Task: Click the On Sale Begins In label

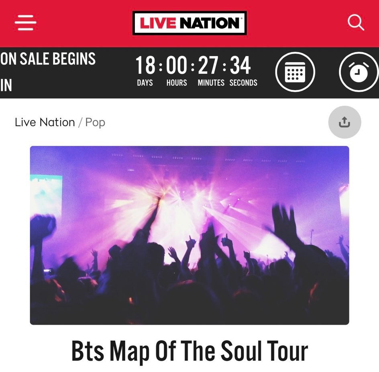Action: click(48, 72)
